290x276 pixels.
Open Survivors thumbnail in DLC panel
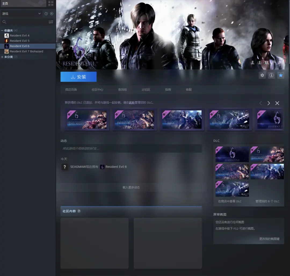click(x=232, y=189)
